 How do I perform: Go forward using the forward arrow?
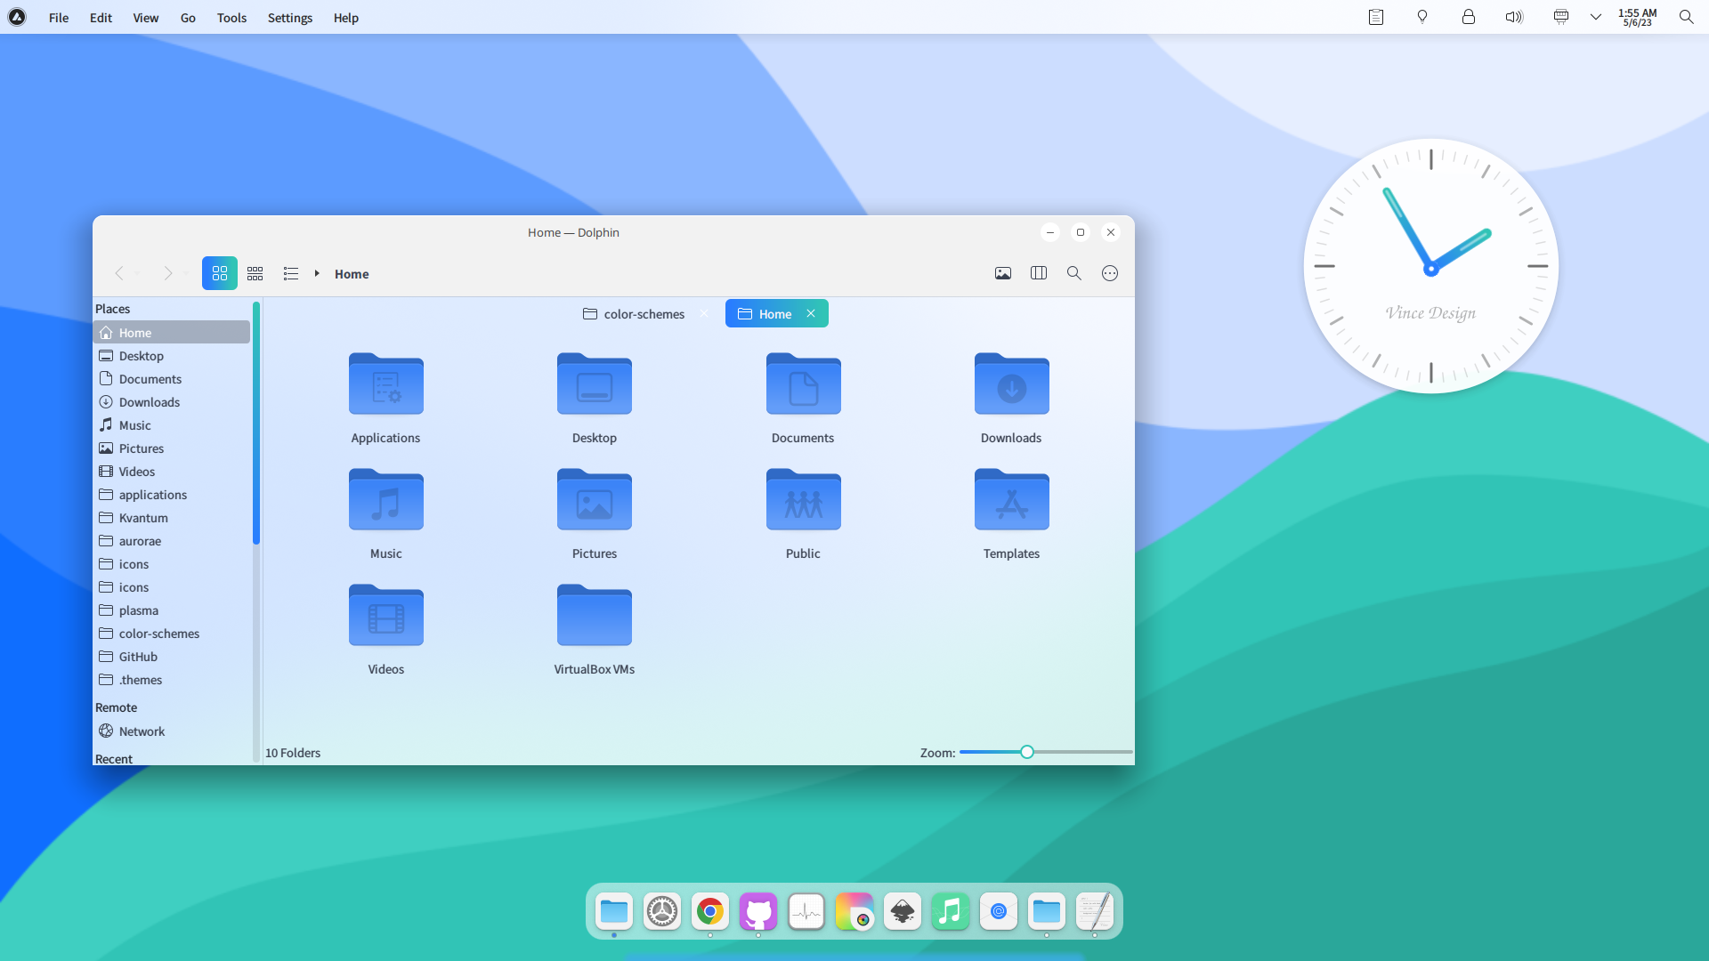(167, 273)
